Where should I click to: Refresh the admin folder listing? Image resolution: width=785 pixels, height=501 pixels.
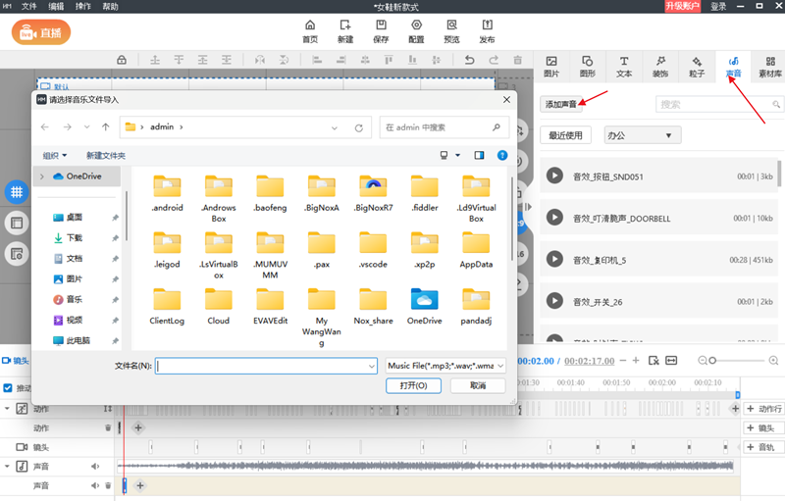(x=359, y=127)
